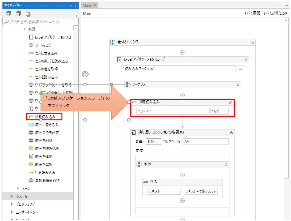This screenshot has height=221, width=291.
Task: Click the ... browse button beside 読み込みブック.xlsx
Action: (241, 69)
